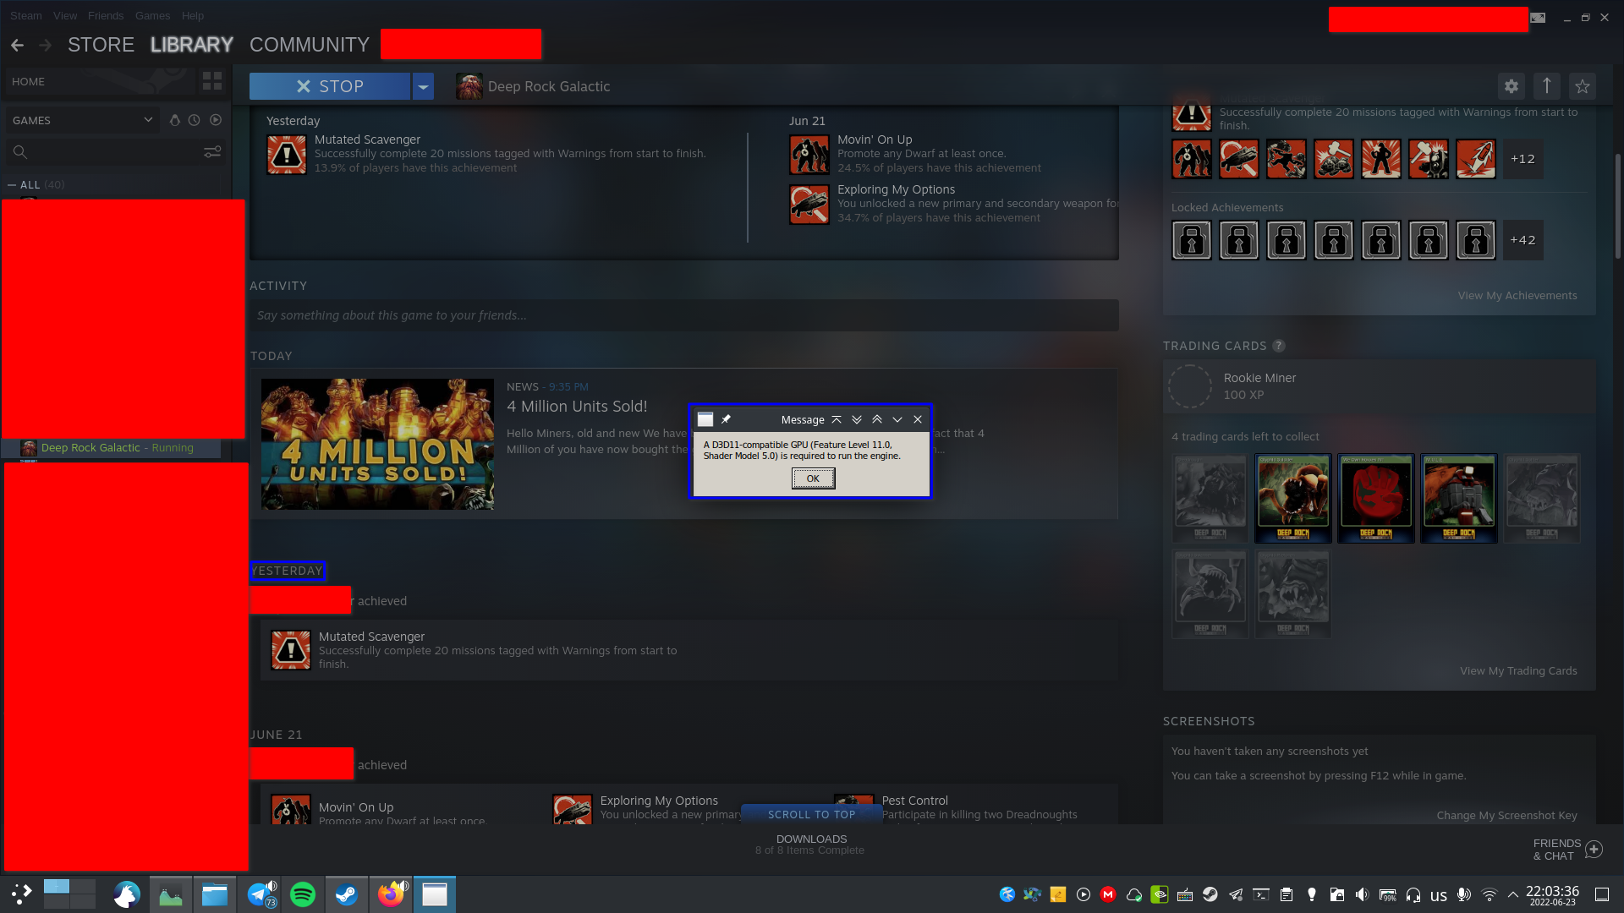Open the Wi-Fi network tray icon

point(1490,894)
